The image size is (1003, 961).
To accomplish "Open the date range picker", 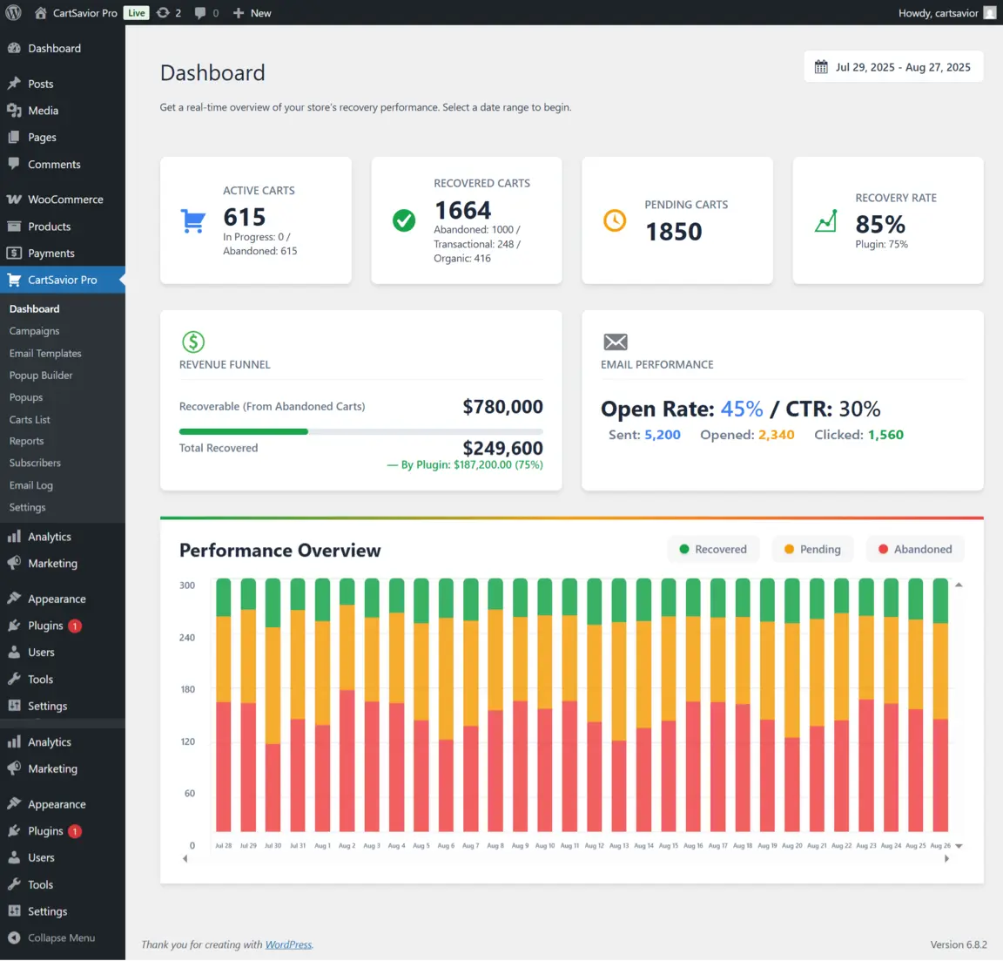I will coord(893,67).
